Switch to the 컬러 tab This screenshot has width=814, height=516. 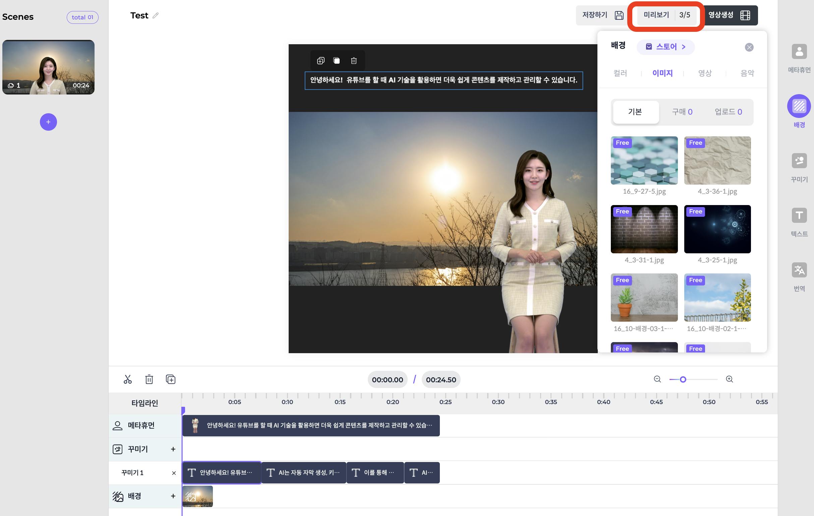tap(620, 73)
